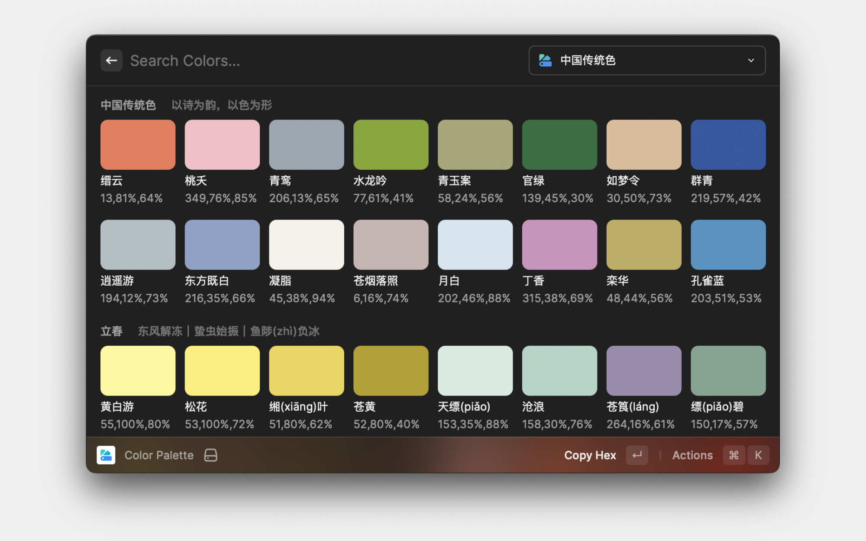Image resolution: width=866 pixels, height=541 pixels.
Task: Click the palette icon in dropdown
Action: click(x=545, y=61)
